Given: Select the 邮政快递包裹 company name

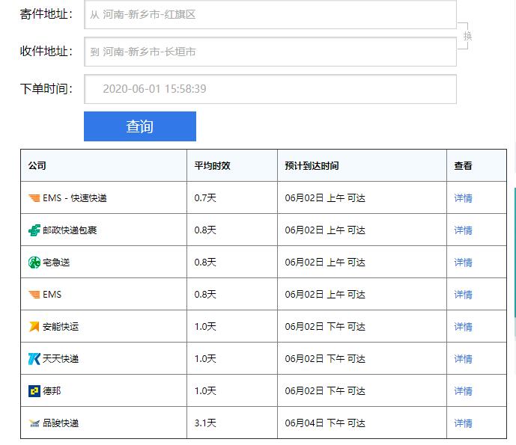Looking at the screenshot, I should (x=70, y=230).
